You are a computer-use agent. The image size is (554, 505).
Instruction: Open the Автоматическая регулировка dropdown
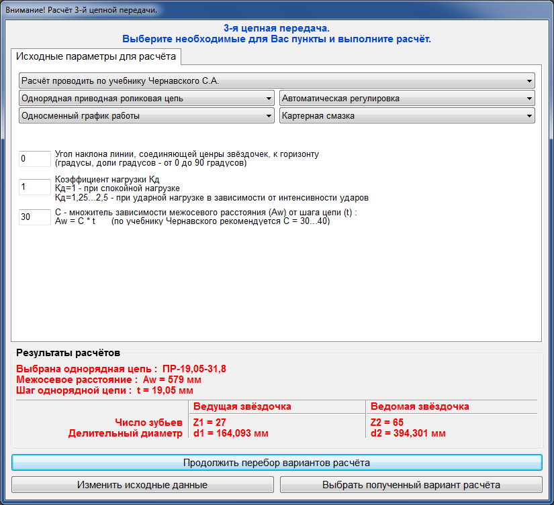(x=407, y=98)
